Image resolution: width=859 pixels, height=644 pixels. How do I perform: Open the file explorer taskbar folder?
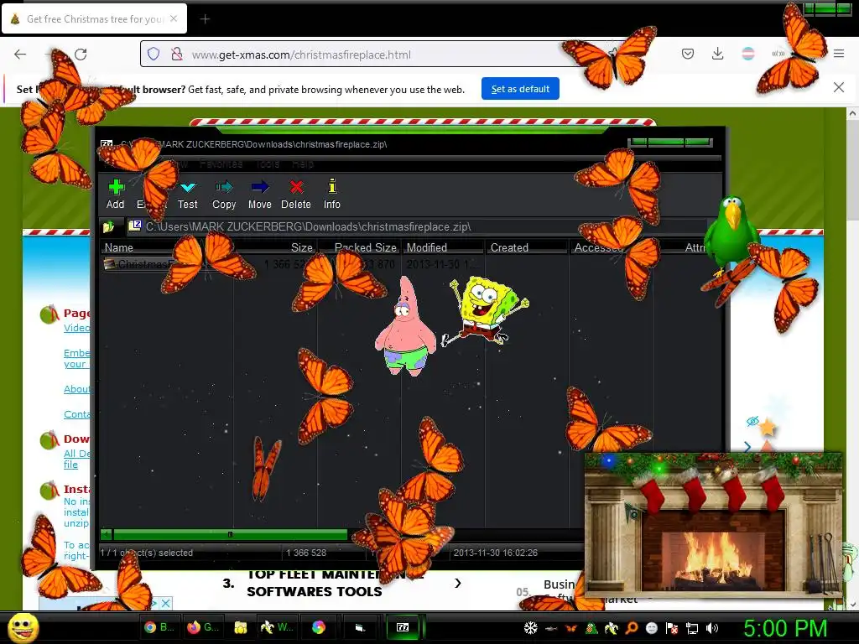tap(241, 627)
